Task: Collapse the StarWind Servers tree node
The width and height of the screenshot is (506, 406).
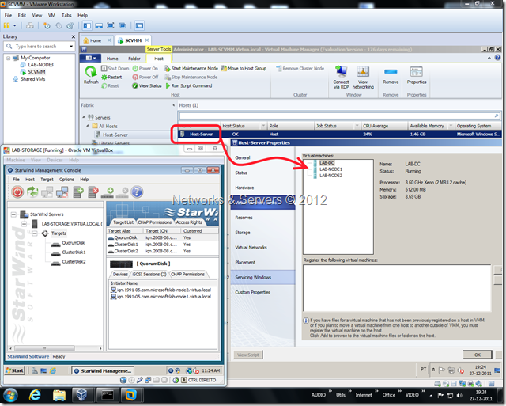Action: tap(13, 214)
